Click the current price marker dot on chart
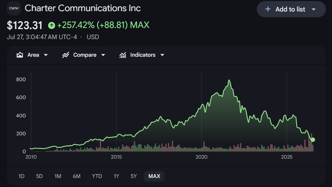332x187 pixels. click(x=313, y=140)
